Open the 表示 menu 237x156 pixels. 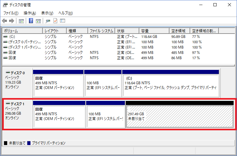point(47,13)
